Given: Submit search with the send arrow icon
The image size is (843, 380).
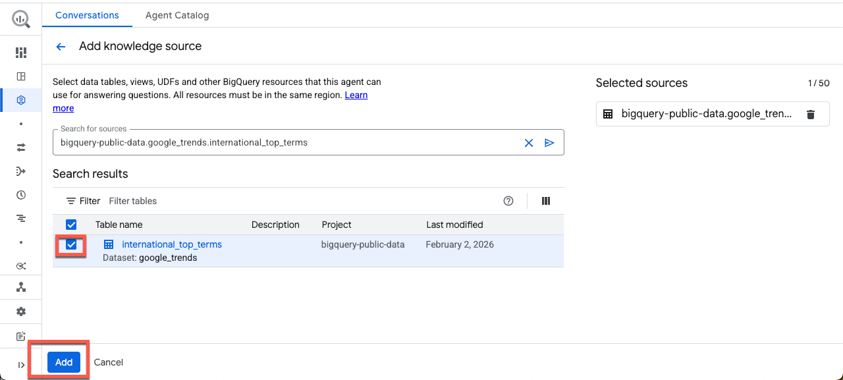Looking at the screenshot, I should (549, 143).
